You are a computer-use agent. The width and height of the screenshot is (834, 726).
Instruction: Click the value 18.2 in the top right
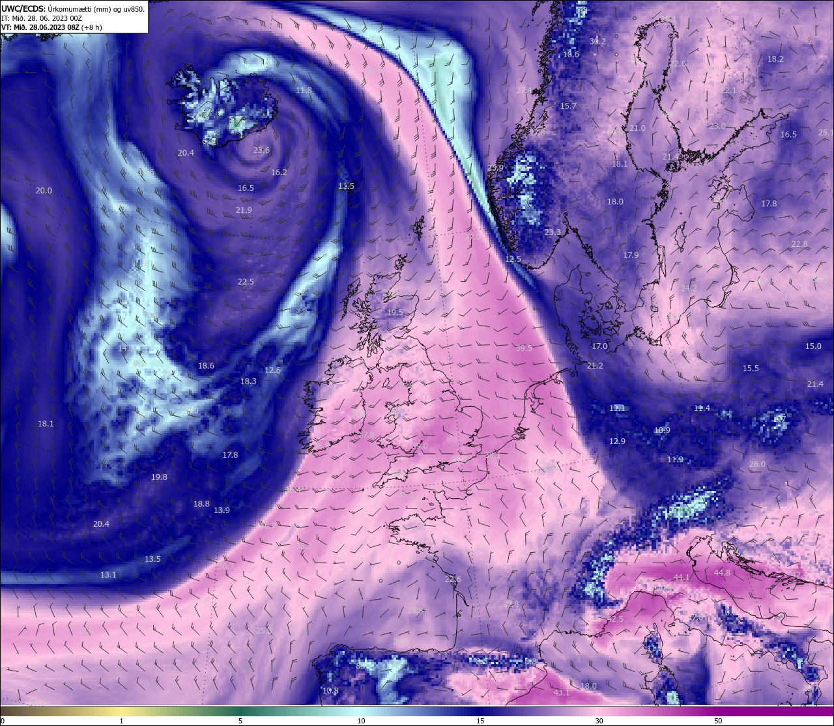775,59
